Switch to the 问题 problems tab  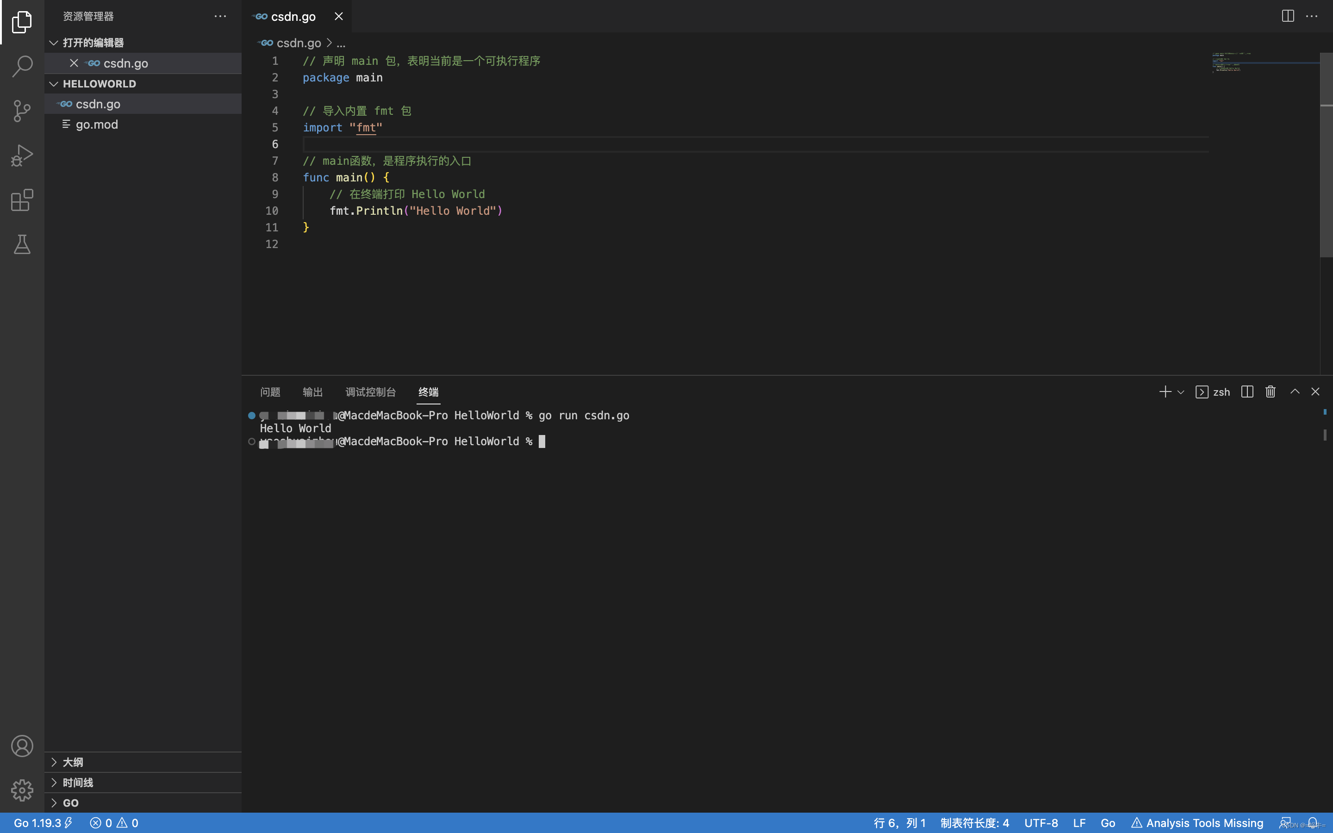(x=270, y=392)
